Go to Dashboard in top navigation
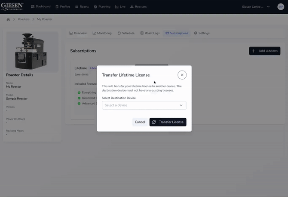The width and height of the screenshot is (288, 197). tap(40, 7)
